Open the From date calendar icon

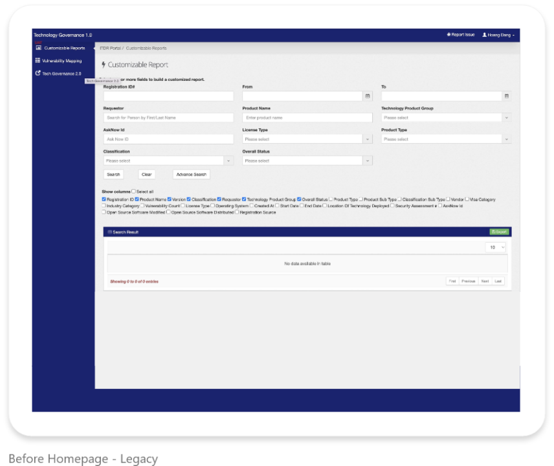click(x=368, y=96)
